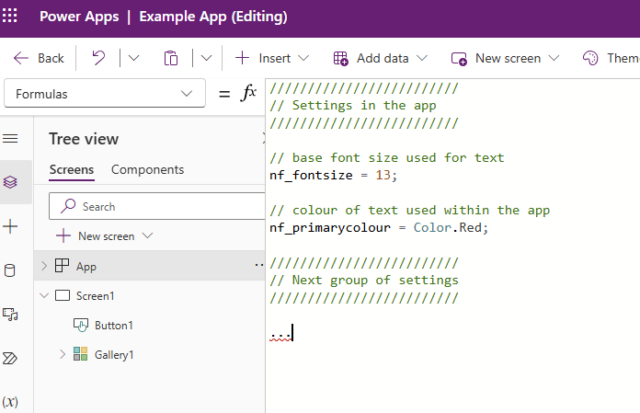Viewport: 640px width, 413px height.
Task: Expand the Gallery1 tree node
Action: [x=63, y=354]
